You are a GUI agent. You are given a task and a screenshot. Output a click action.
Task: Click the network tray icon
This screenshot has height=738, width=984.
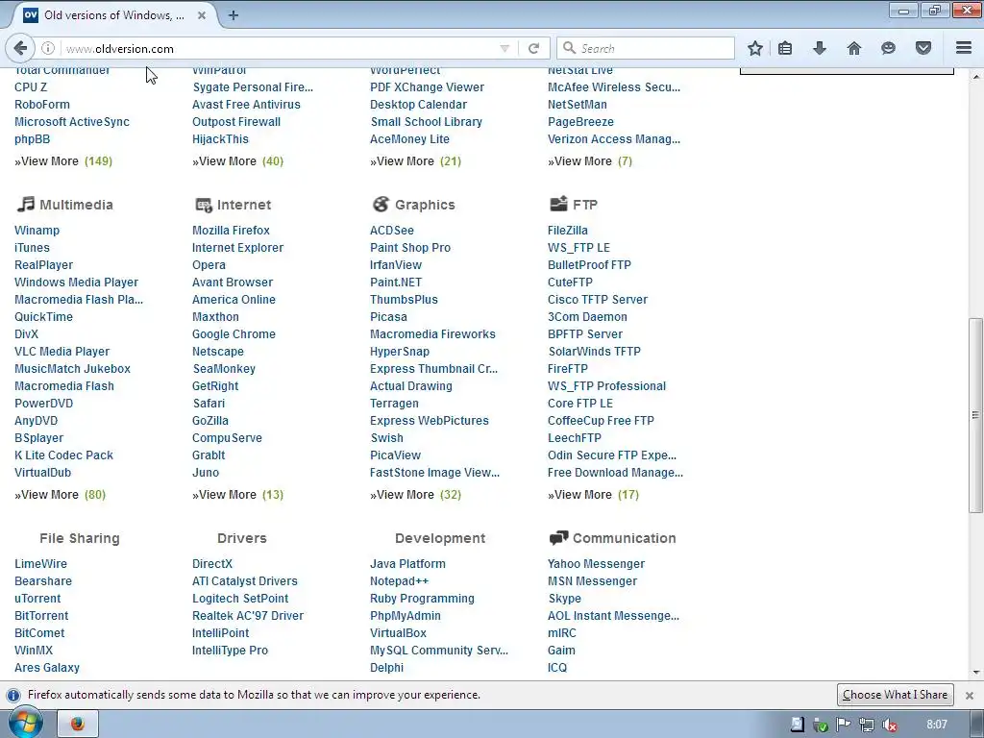(x=867, y=726)
